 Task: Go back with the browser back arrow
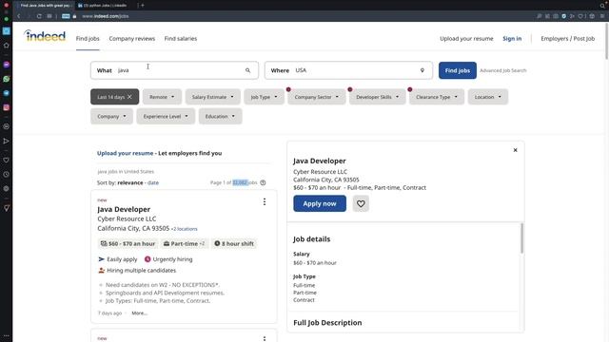pos(19,16)
